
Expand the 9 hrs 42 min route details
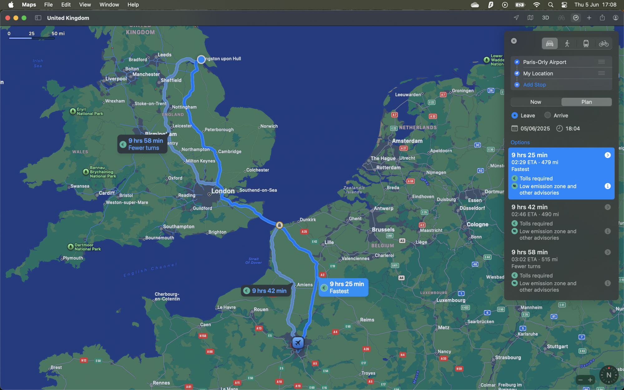coord(607,207)
